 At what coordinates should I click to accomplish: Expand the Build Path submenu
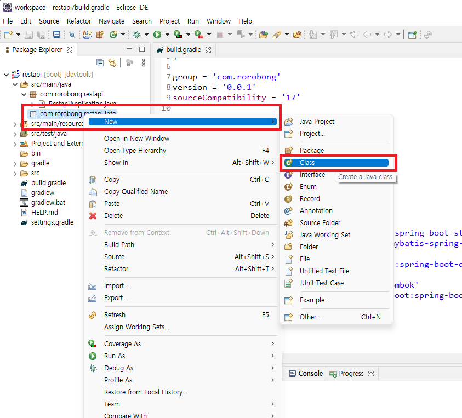pyautogui.click(x=182, y=245)
